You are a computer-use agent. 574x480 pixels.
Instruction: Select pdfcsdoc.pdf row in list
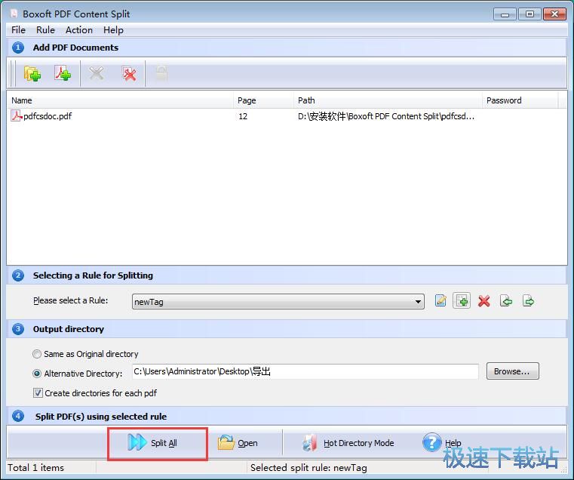287,116
